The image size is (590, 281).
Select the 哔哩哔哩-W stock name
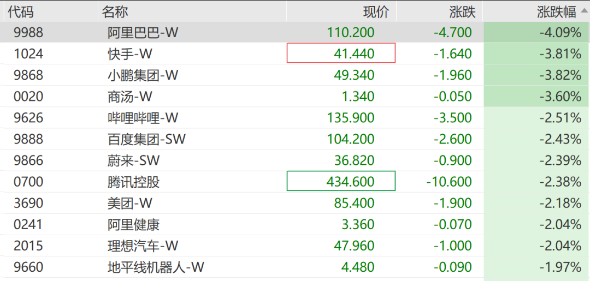[x=143, y=118]
